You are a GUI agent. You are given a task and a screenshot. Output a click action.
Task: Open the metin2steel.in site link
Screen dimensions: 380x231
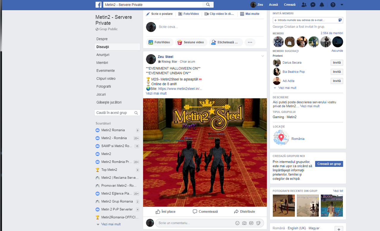[180, 89]
